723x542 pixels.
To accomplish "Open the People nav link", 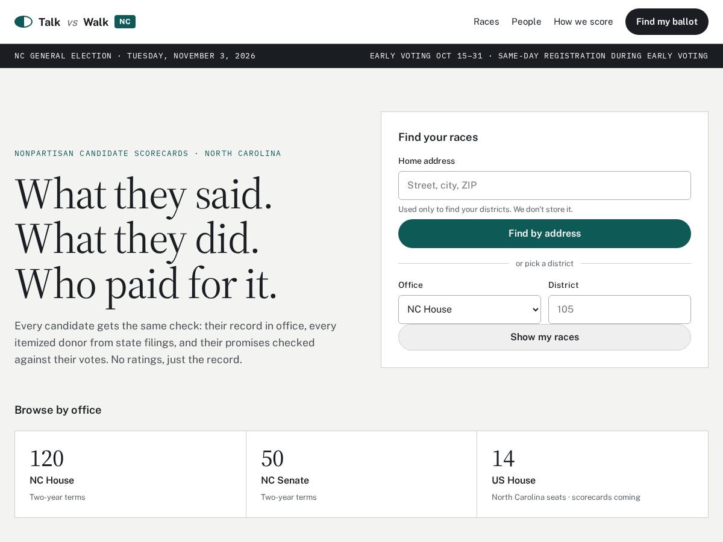I will [527, 22].
